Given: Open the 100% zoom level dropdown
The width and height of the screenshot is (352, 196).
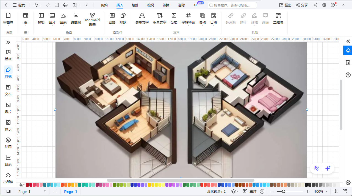Looking at the screenshot, I should click(321, 192).
